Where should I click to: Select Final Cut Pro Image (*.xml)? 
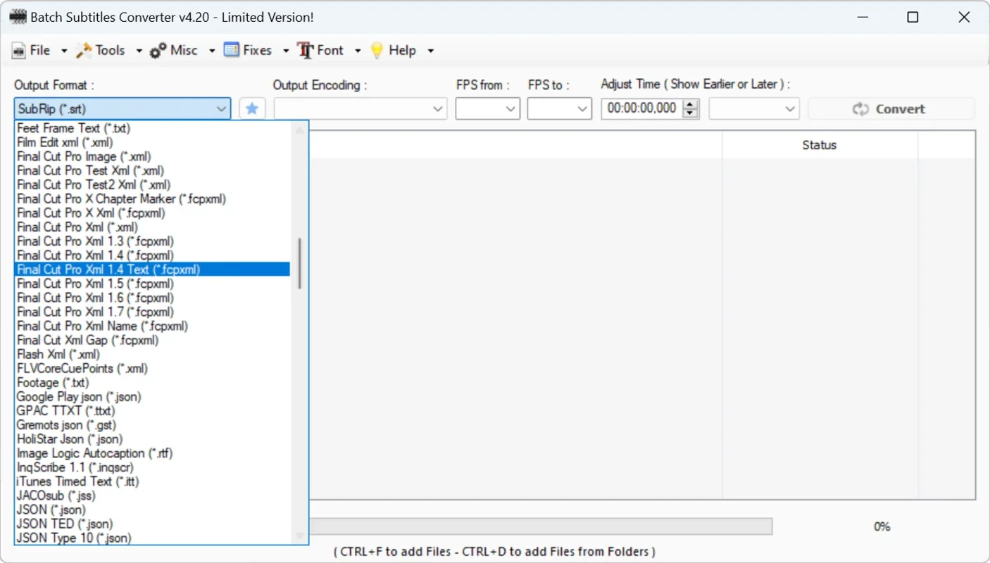pyautogui.click(x=153, y=156)
